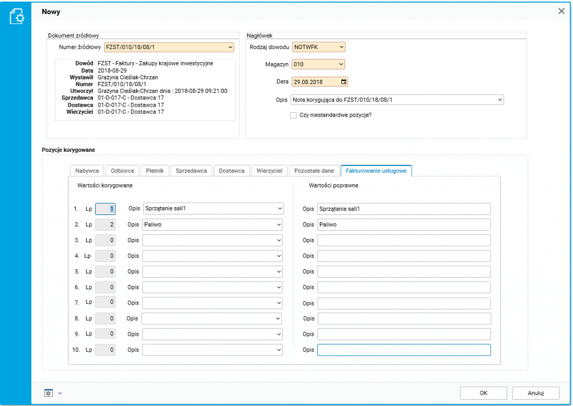The image size is (573, 406).
Task: Click the document gear icon in sidebar
Action: 17,16
